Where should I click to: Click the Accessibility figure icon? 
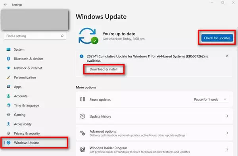click(8, 124)
